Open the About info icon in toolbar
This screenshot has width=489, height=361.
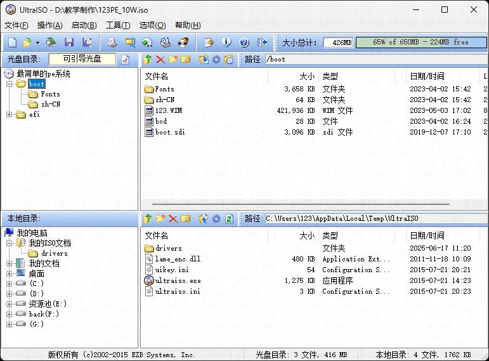coord(226,43)
